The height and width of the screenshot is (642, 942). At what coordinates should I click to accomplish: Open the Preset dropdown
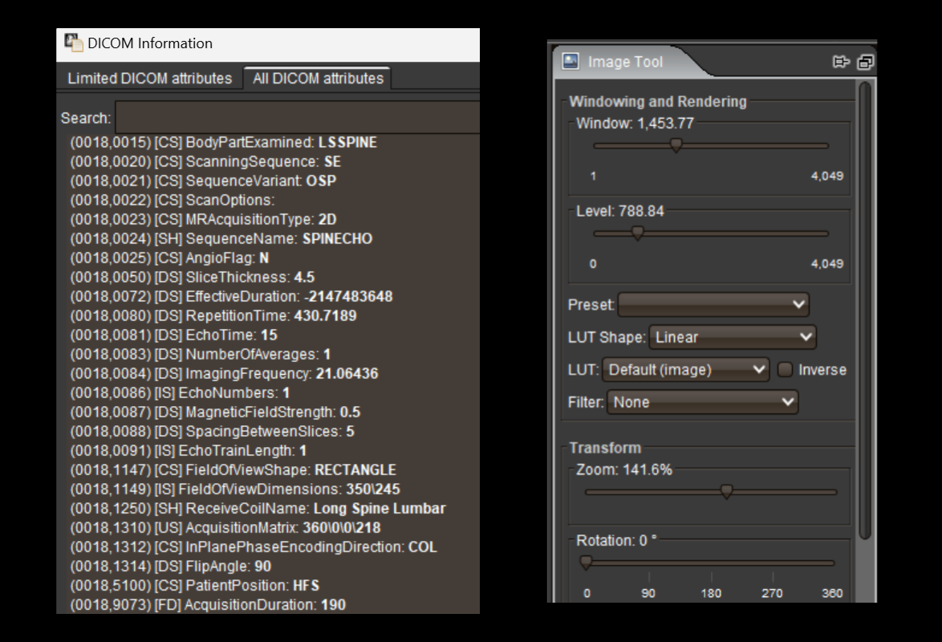click(x=713, y=305)
